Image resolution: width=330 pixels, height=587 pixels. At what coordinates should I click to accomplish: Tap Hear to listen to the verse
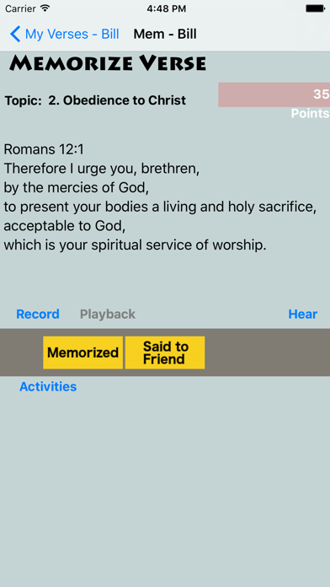303,314
